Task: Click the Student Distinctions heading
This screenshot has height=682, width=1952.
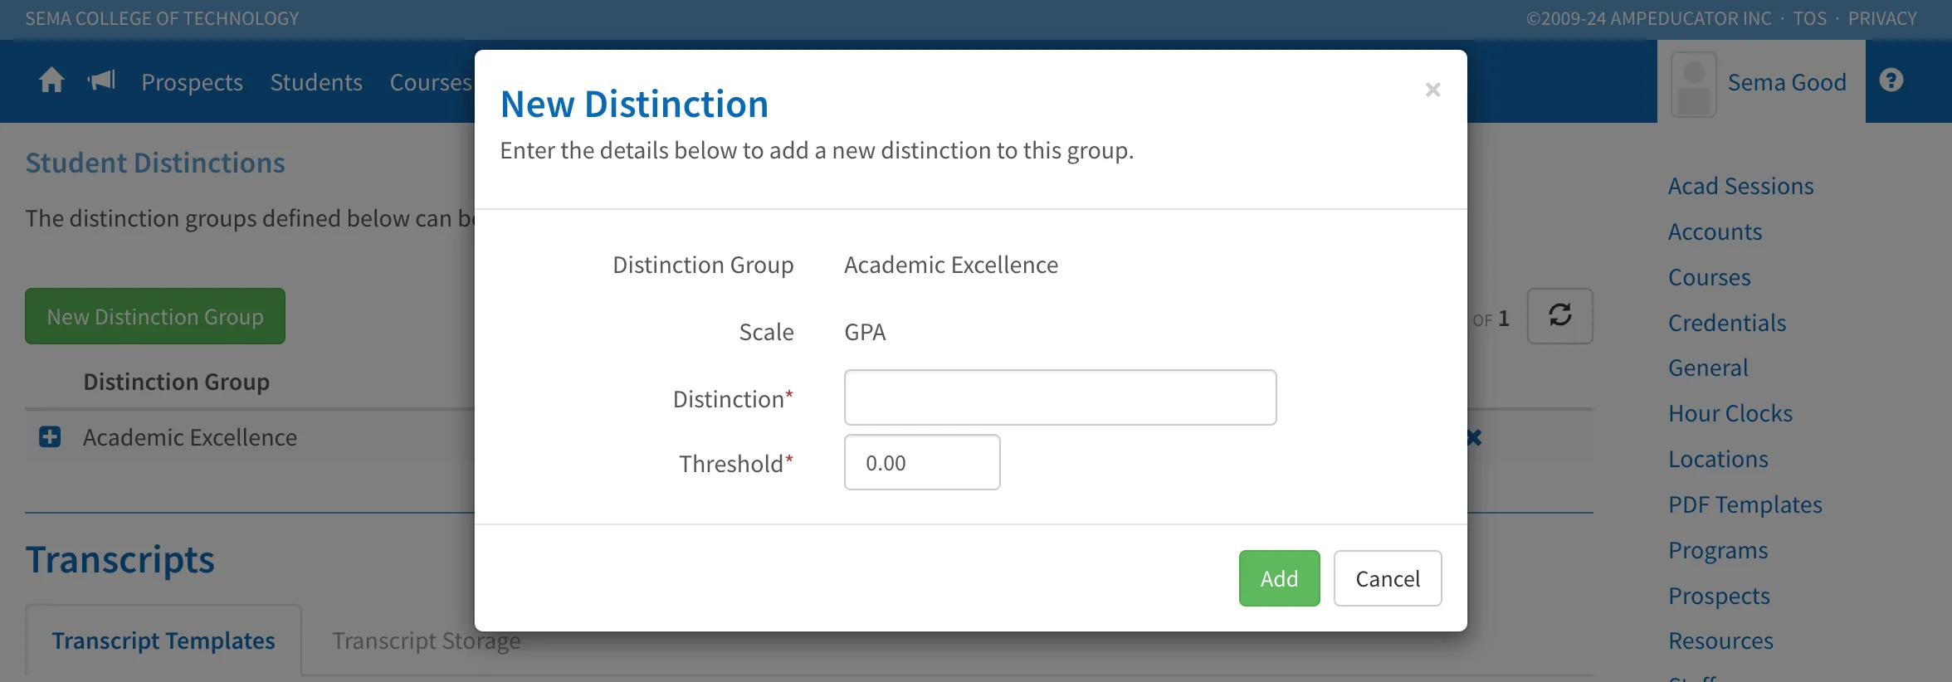Action: click(x=155, y=163)
